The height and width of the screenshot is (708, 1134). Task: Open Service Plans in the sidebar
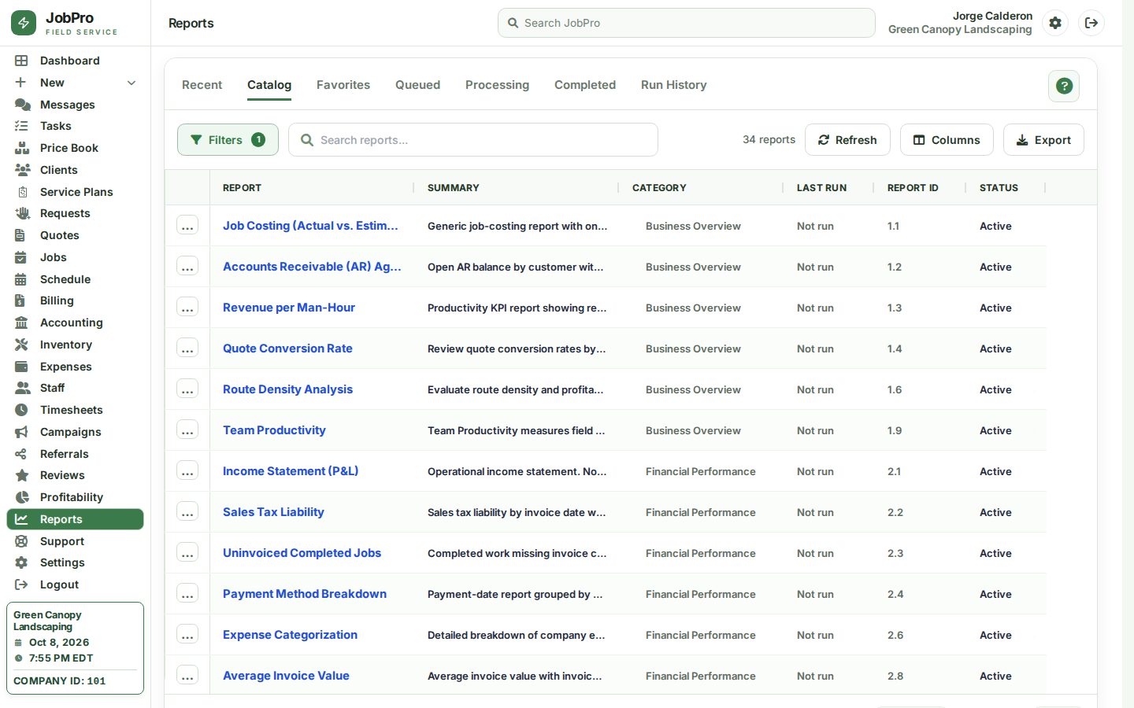pos(76,192)
